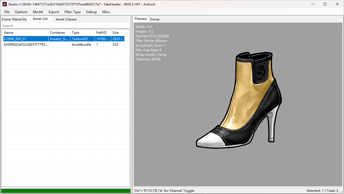Switch to the Asset Classes tab
Viewport: 344px width, 194px height.
coord(66,19)
